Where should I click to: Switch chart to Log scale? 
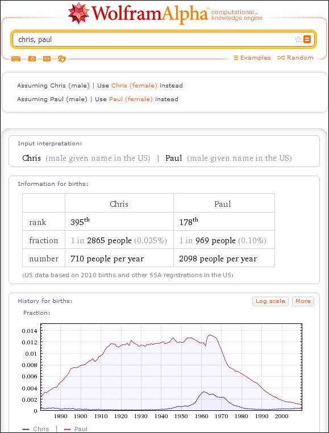(270, 301)
